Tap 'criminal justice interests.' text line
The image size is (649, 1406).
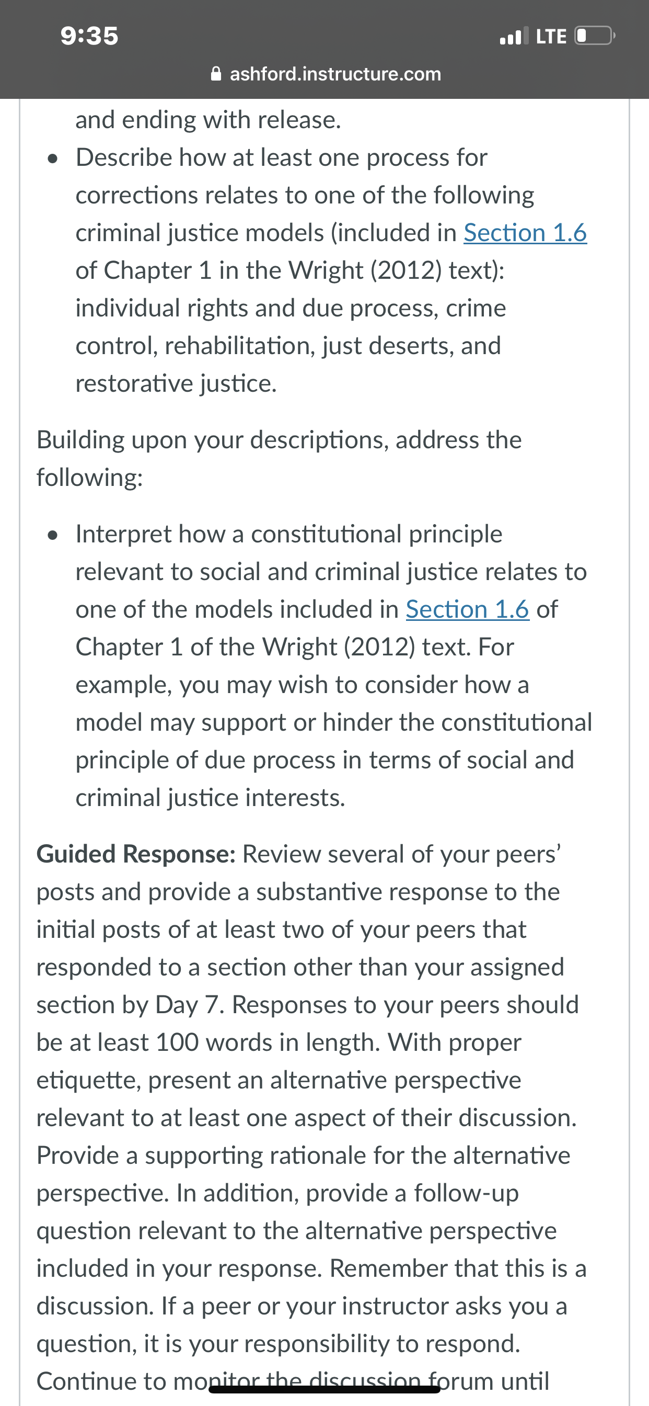[211, 798]
